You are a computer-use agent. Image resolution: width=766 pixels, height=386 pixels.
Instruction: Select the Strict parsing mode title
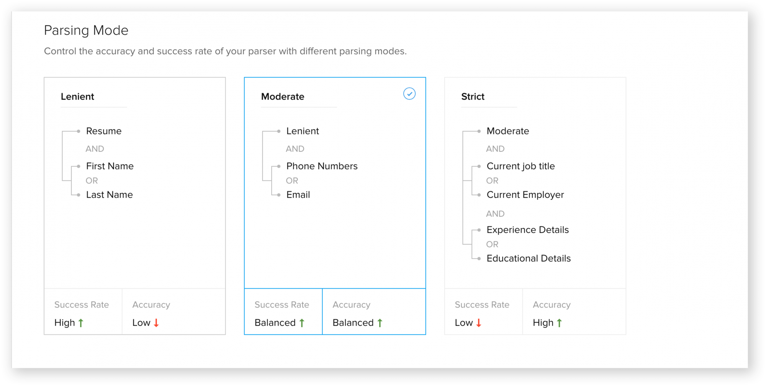473,96
